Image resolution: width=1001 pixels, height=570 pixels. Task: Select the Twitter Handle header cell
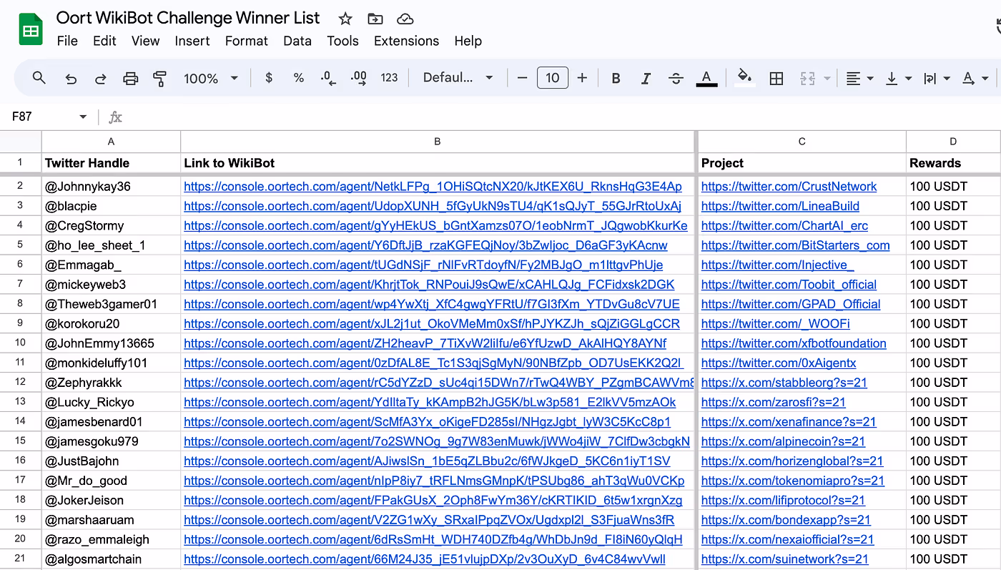pyautogui.click(x=111, y=163)
